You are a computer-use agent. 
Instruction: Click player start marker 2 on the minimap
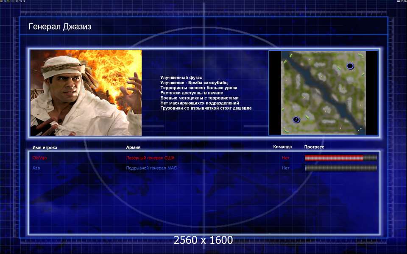(296, 120)
